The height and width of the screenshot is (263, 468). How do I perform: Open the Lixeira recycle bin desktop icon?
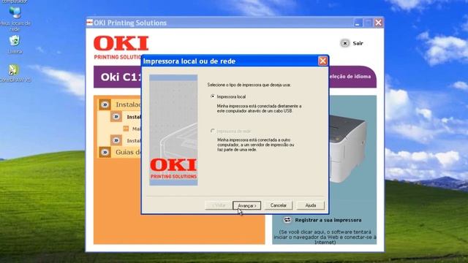coord(15,41)
